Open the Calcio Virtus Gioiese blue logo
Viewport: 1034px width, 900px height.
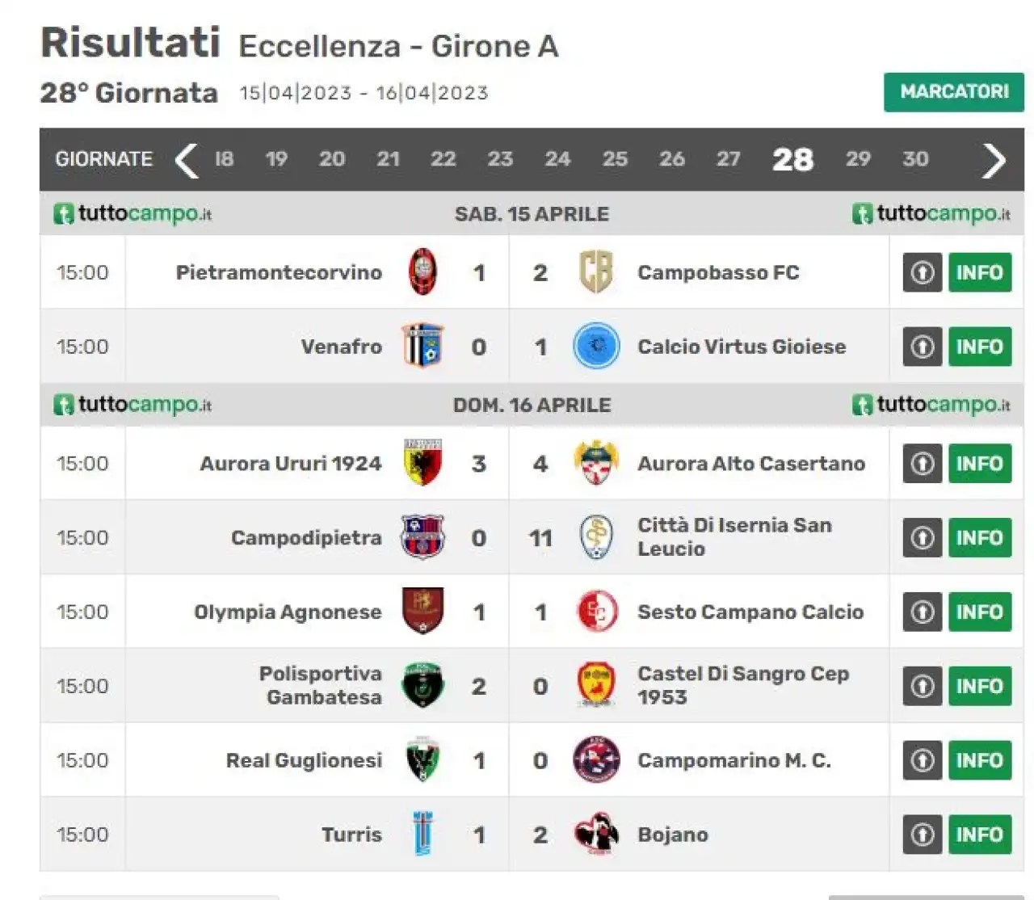[x=596, y=347]
